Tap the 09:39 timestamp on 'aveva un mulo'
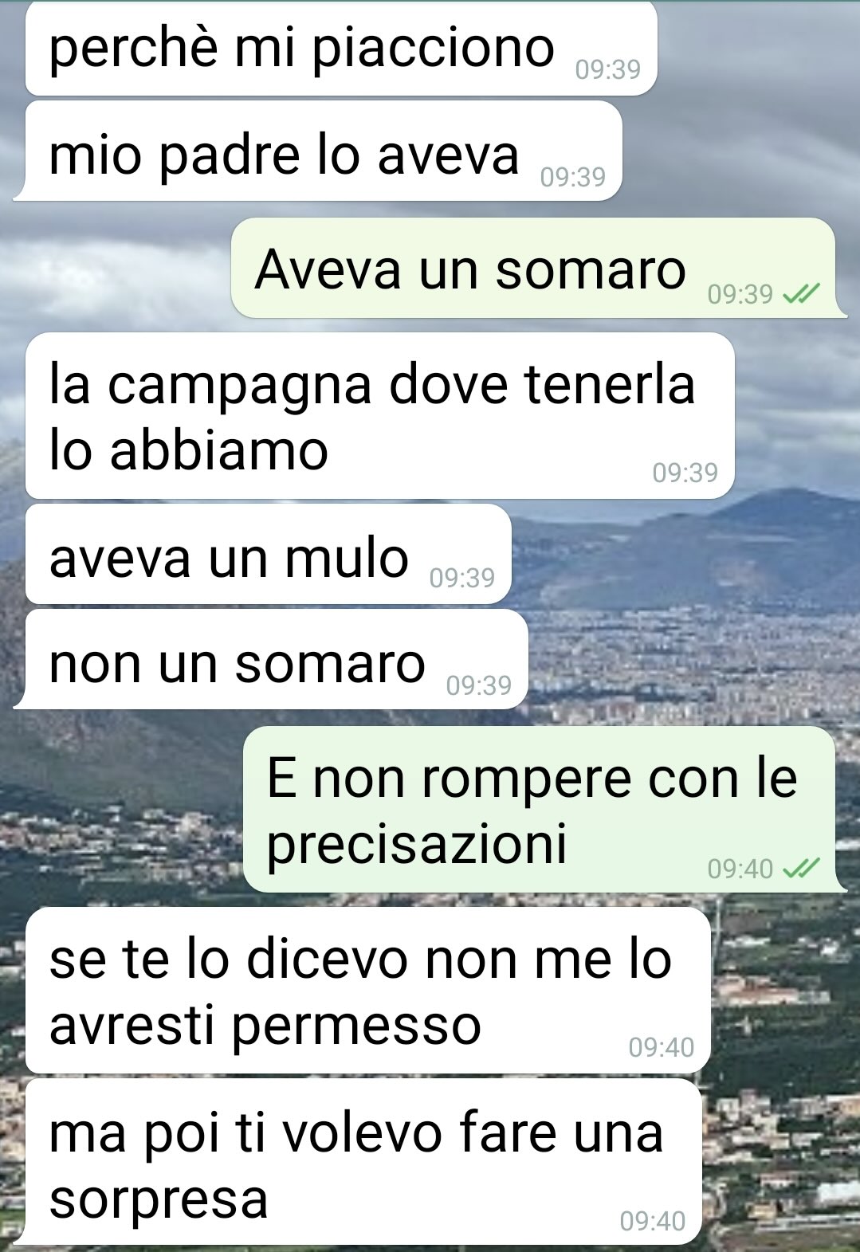The width and height of the screenshot is (860, 1252). 462,578
